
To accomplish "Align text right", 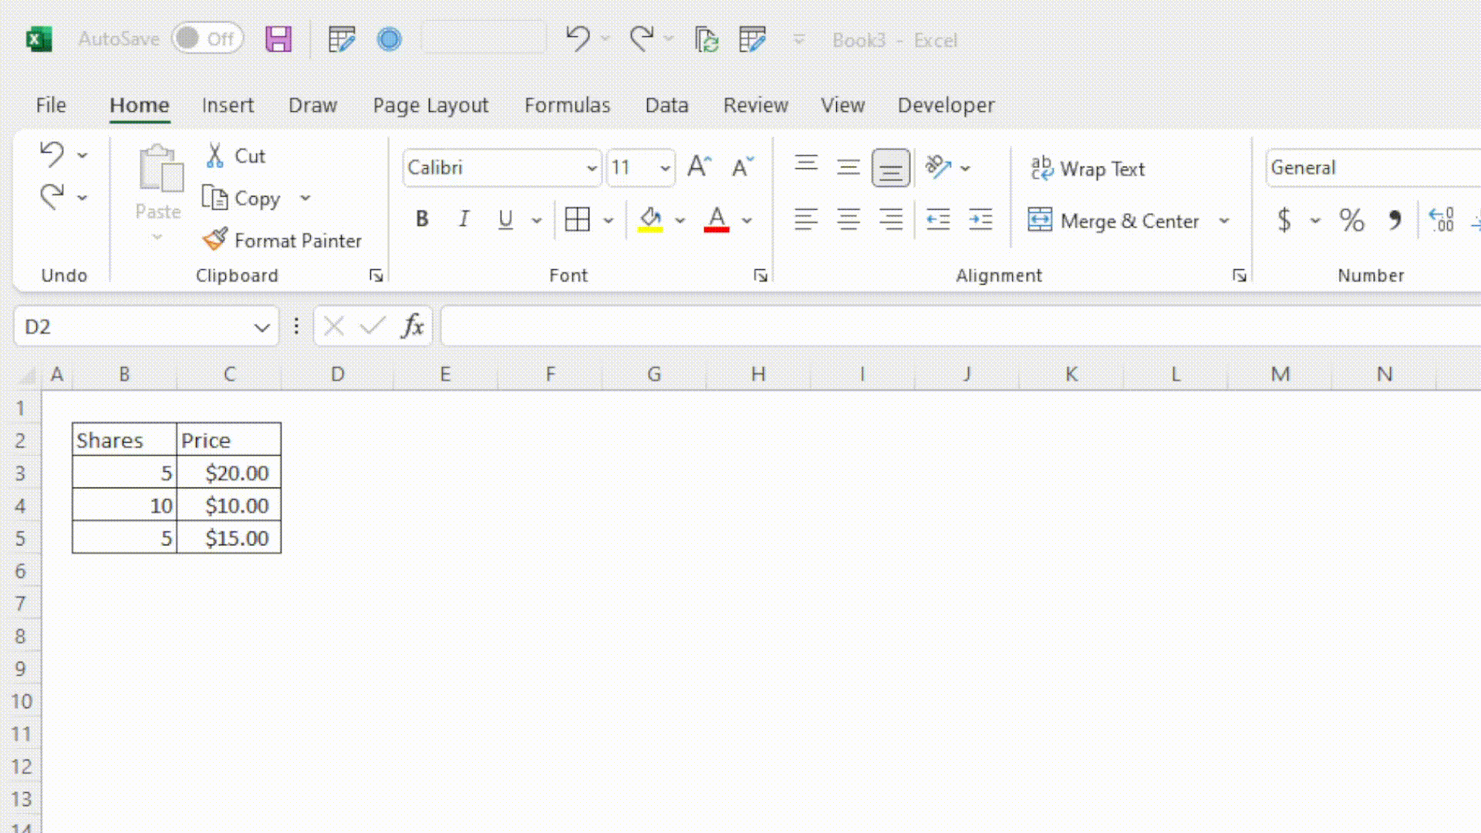I will click(x=891, y=220).
